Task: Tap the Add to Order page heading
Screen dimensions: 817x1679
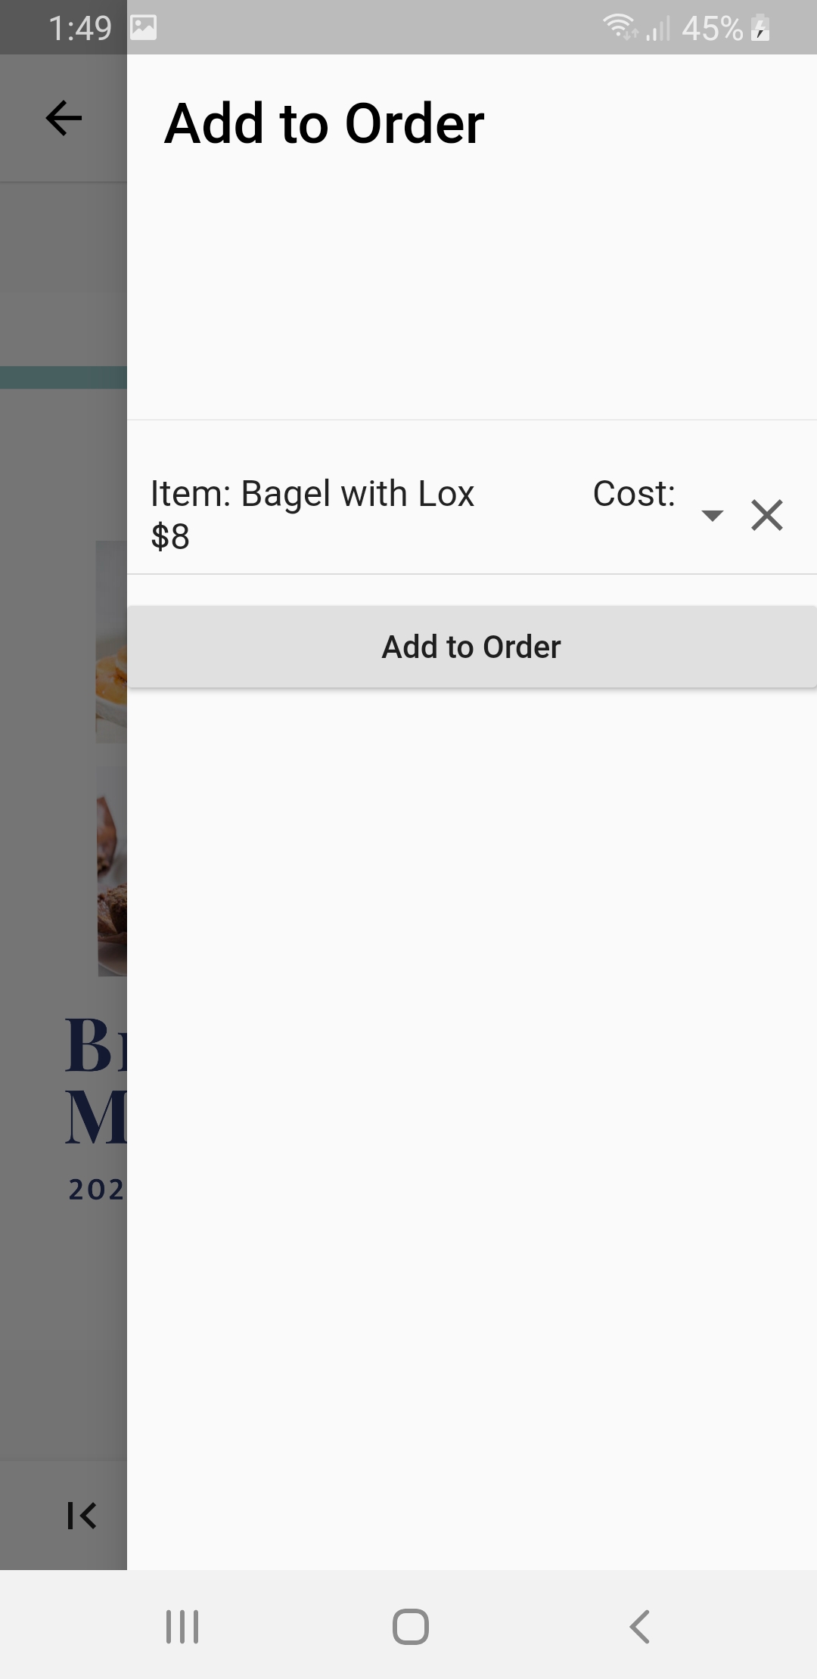Action: [x=325, y=123]
